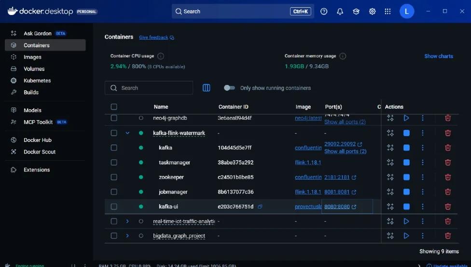The image size is (471, 267).
Task: Open Extensions section
Action: [45, 170]
